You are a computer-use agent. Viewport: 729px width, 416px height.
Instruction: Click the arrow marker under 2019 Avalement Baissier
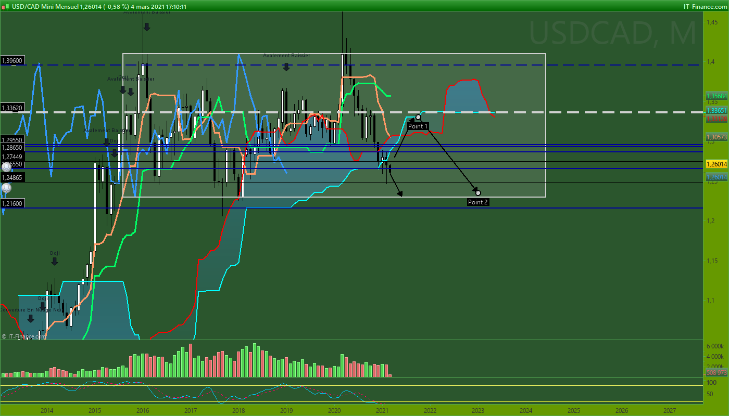pyautogui.click(x=286, y=66)
